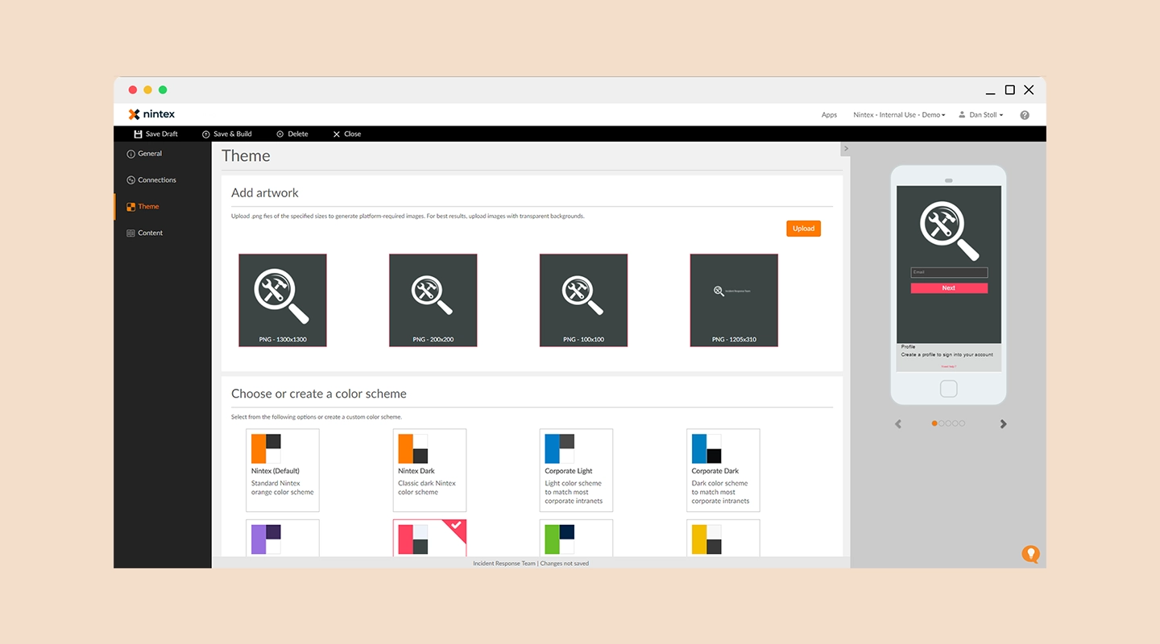
Task: Click the selected pink color scheme card
Action: (430, 538)
